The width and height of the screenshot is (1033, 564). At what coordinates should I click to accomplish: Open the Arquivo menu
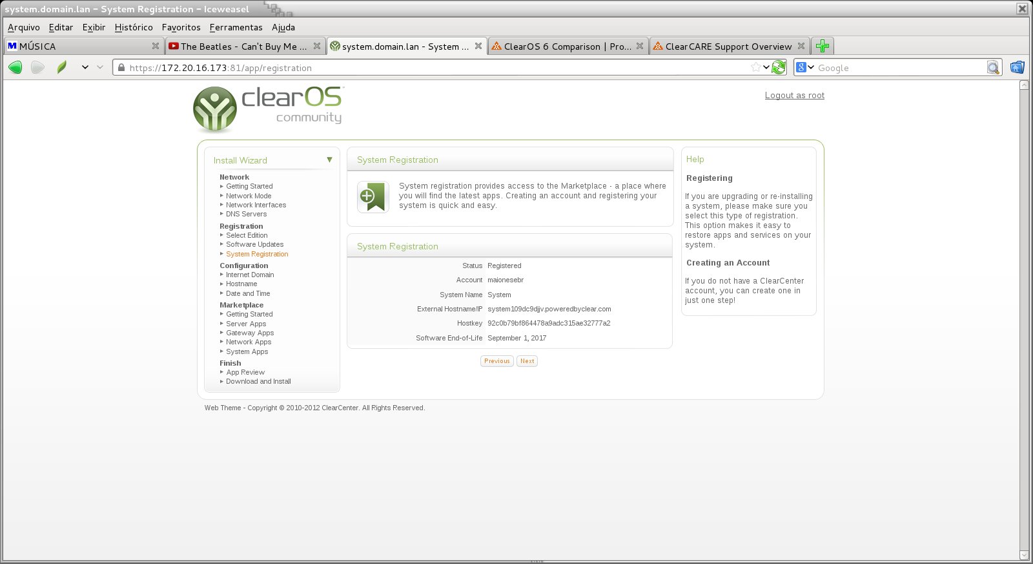[24, 27]
